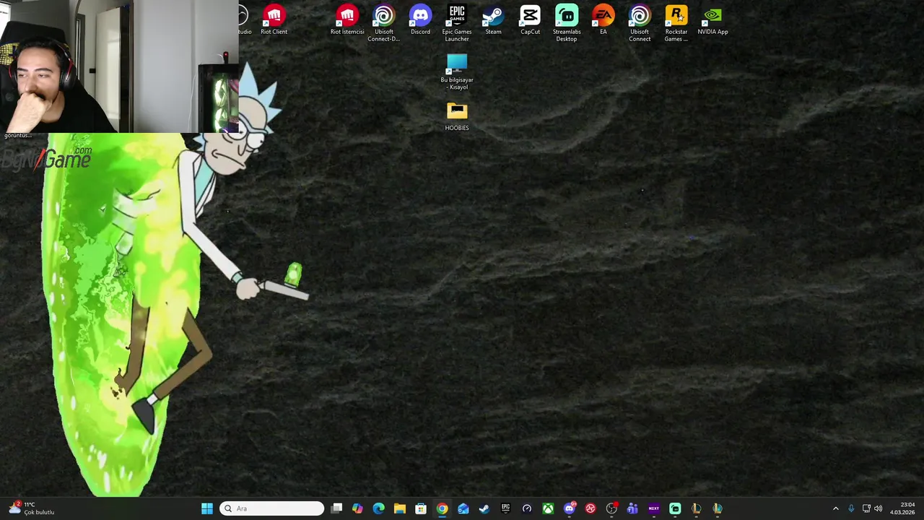
Task: Switch to Google Chrome in the taskbar
Action: 442,508
